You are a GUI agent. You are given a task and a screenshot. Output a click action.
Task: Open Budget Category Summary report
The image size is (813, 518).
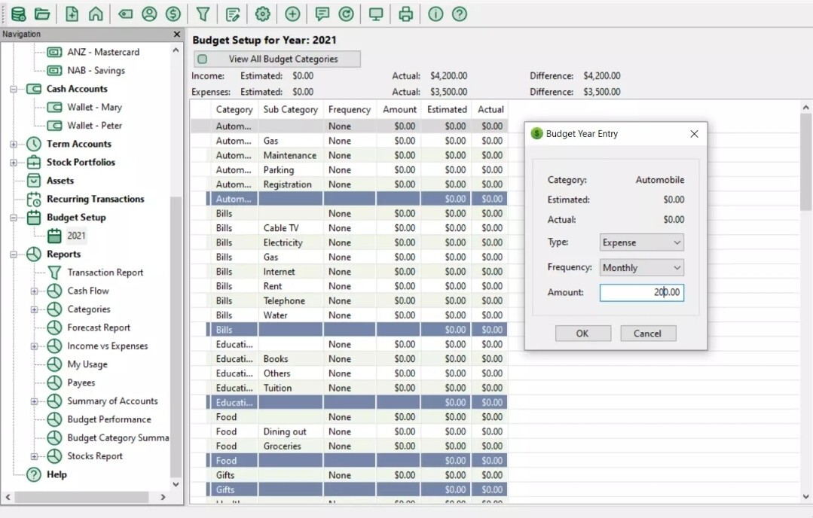(x=118, y=437)
